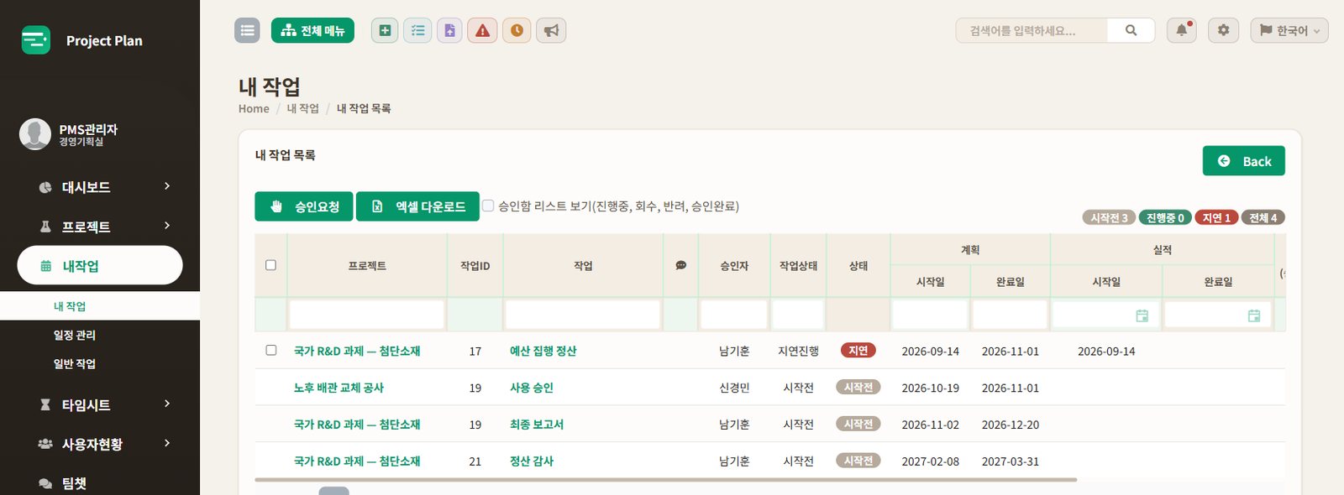Click the search magnifier button
The width and height of the screenshot is (1344, 495).
coord(1131,30)
